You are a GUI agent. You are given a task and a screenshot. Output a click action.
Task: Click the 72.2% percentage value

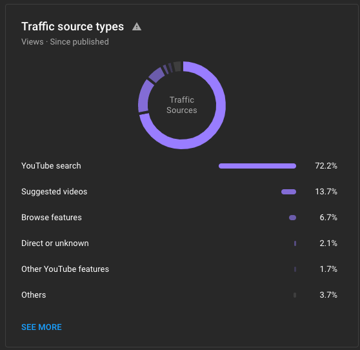(x=326, y=166)
